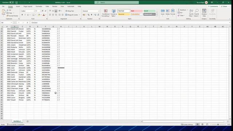Switch to the Formulas tab
233x131 pixels.
coord(39,7)
